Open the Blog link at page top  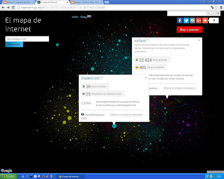click(x=83, y=17)
